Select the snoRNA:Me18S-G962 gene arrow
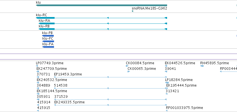 [x=132, y=11]
